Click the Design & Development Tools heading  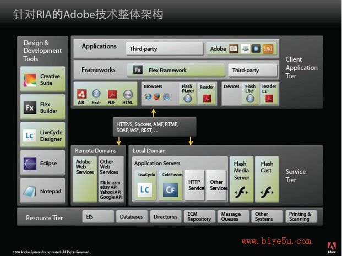pyautogui.click(x=42, y=51)
